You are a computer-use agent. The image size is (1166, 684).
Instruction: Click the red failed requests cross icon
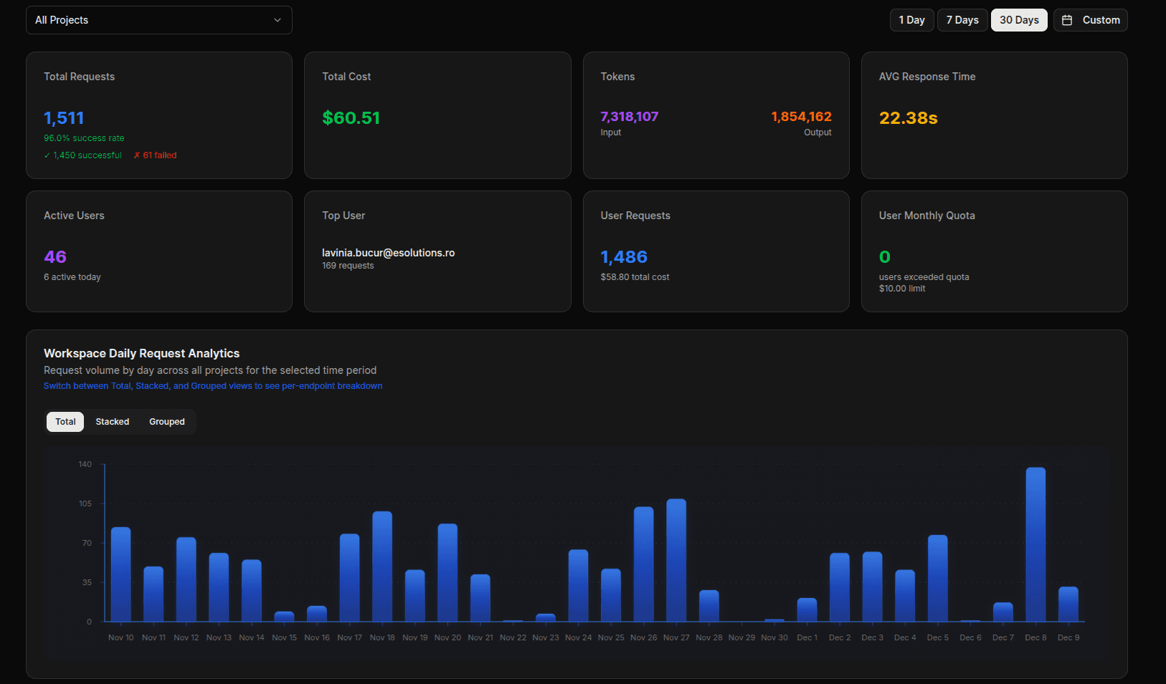click(x=136, y=155)
